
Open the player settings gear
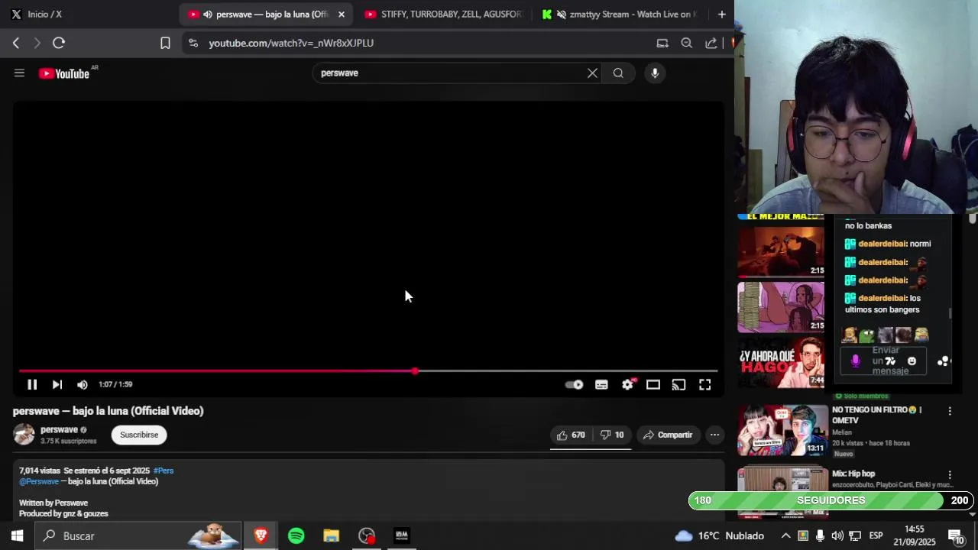pyautogui.click(x=627, y=385)
